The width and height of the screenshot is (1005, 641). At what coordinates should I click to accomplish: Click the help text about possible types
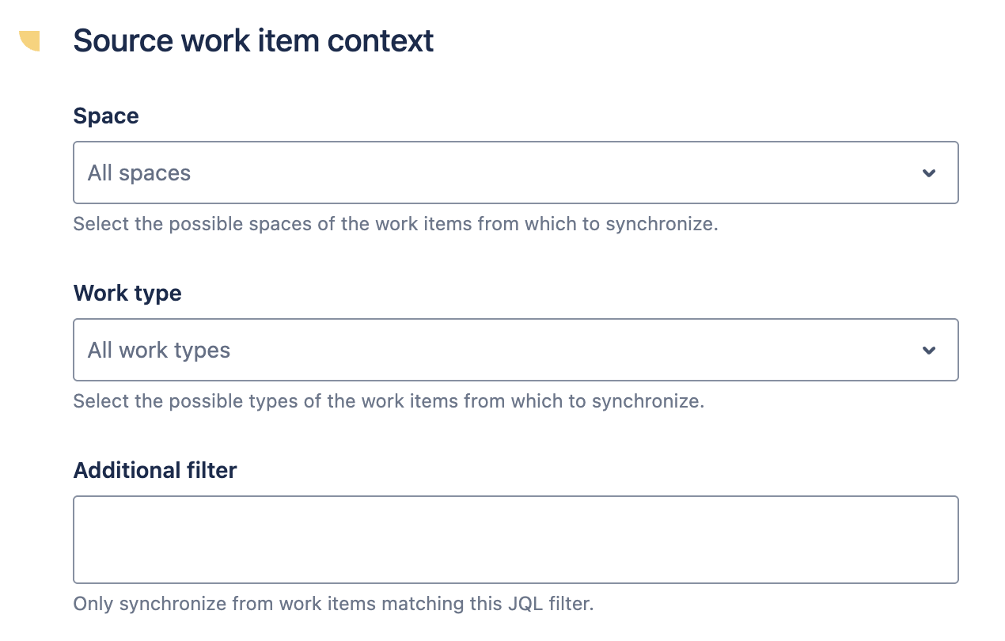point(389,401)
